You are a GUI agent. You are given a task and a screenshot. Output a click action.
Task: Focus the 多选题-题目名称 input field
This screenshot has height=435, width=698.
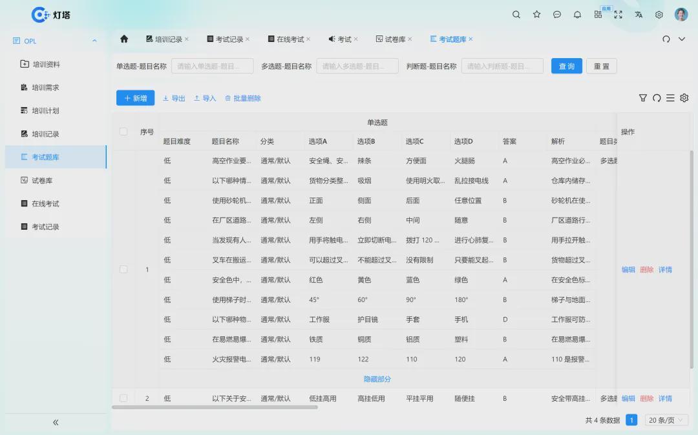[357, 66]
